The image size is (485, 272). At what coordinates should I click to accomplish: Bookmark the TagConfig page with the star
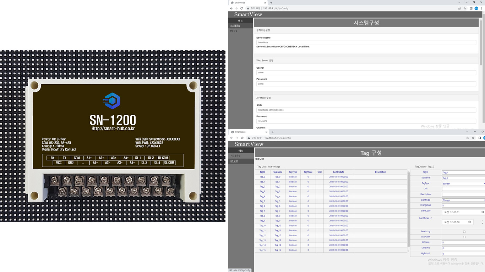point(473,138)
